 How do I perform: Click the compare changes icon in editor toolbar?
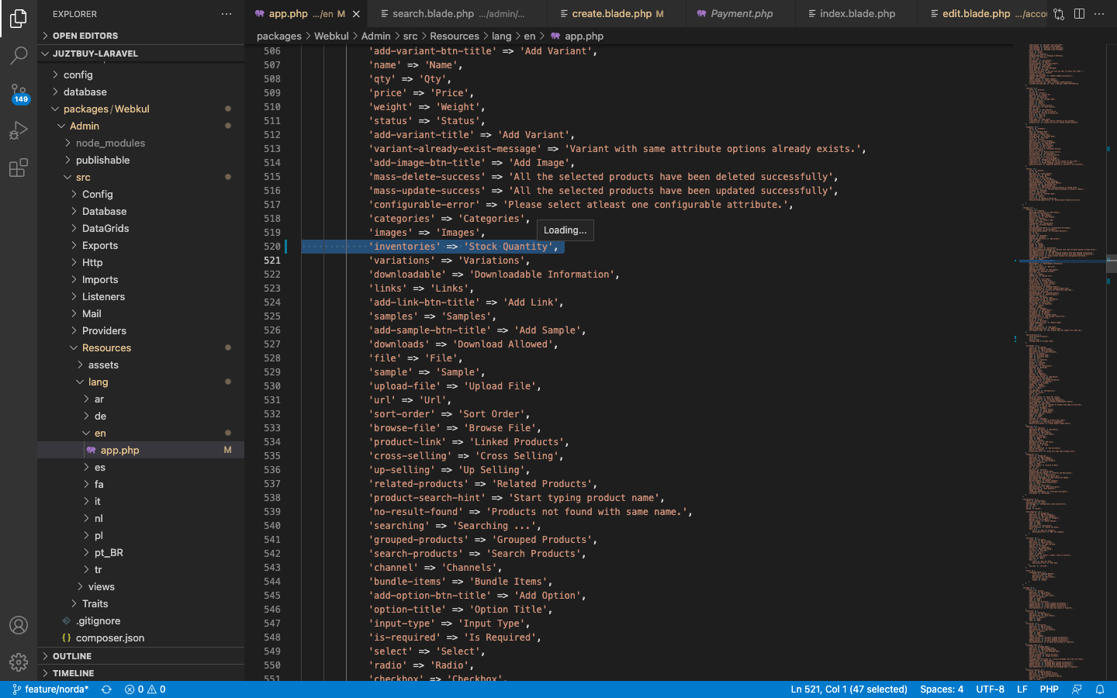pos(1059,14)
